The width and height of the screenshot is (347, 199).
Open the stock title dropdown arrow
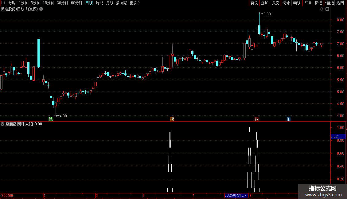[41, 9]
